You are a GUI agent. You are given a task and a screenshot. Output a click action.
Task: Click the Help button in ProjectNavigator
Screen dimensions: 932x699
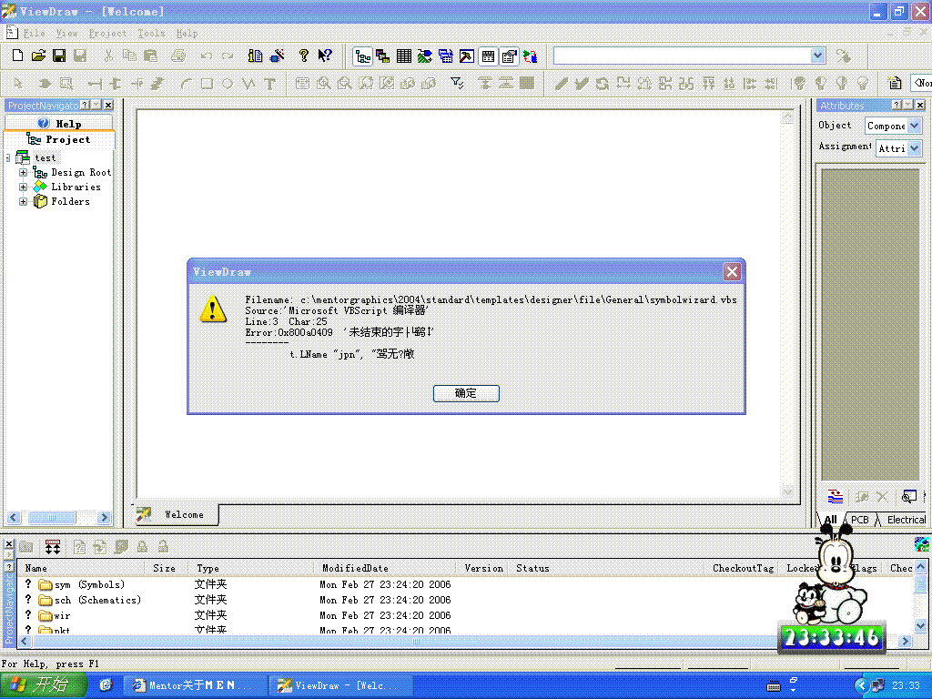point(59,124)
